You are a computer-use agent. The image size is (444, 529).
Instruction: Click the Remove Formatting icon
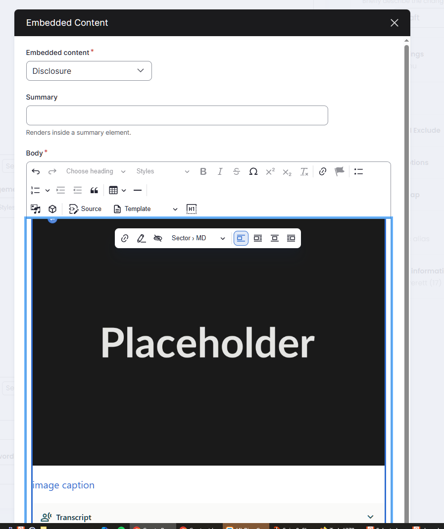303,171
